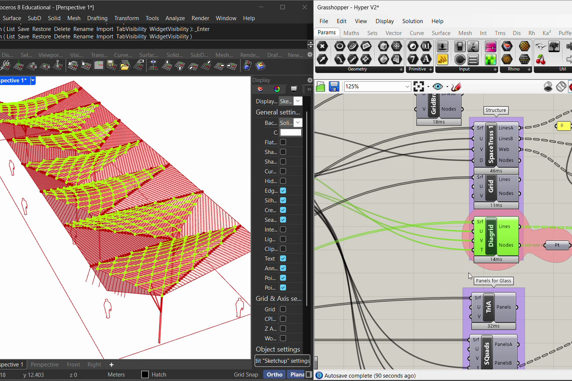The image size is (572, 381).
Task: Switch to the Maths tab in Grasshopper
Action: coord(351,33)
